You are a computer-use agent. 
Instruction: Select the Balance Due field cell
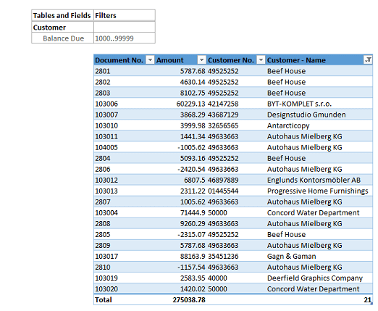[x=62, y=38]
